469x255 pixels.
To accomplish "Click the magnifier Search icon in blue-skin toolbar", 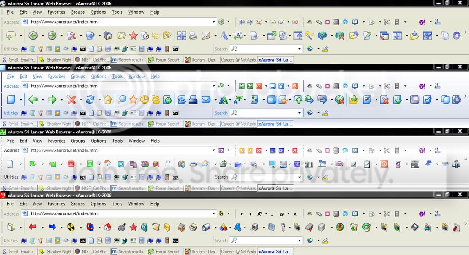I will pyautogui.click(x=122, y=100).
